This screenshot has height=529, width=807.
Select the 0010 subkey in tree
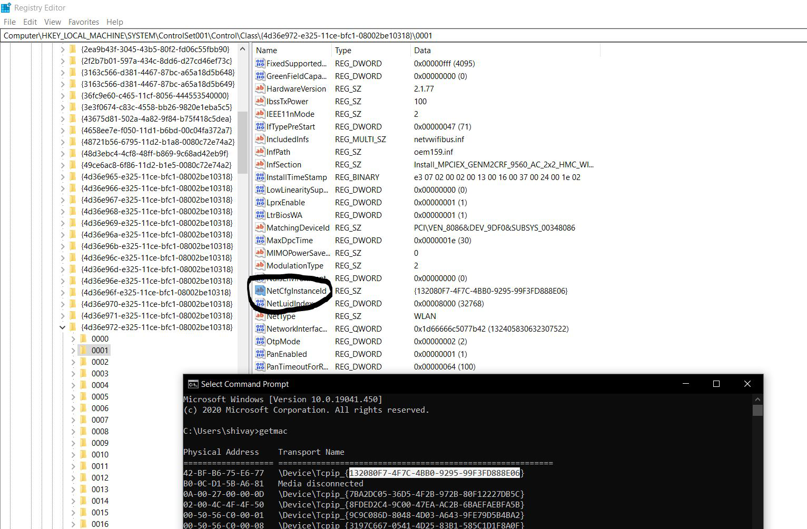(100, 455)
